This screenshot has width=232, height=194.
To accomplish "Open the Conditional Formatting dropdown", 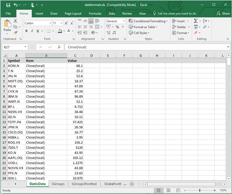I will [x=149, y=21].
